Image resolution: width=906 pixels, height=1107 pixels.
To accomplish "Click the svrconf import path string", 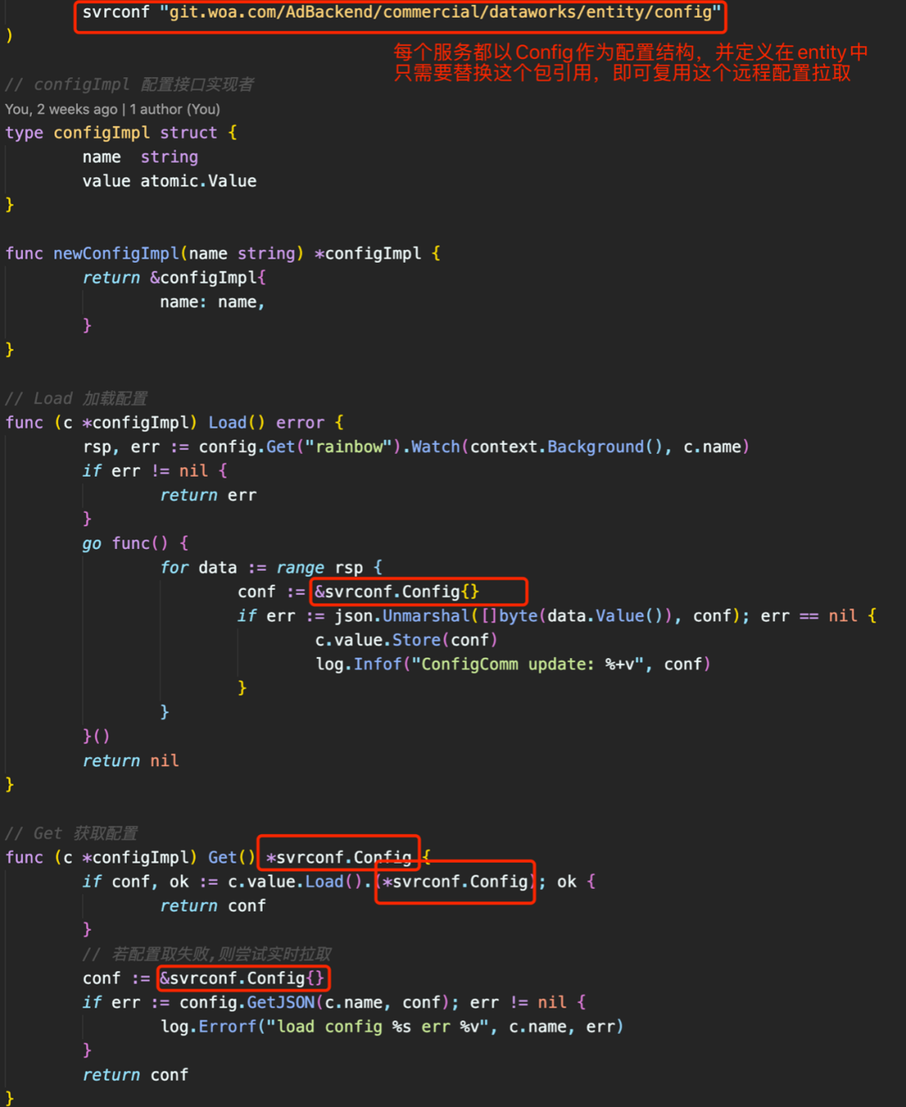I will (440, 13).
